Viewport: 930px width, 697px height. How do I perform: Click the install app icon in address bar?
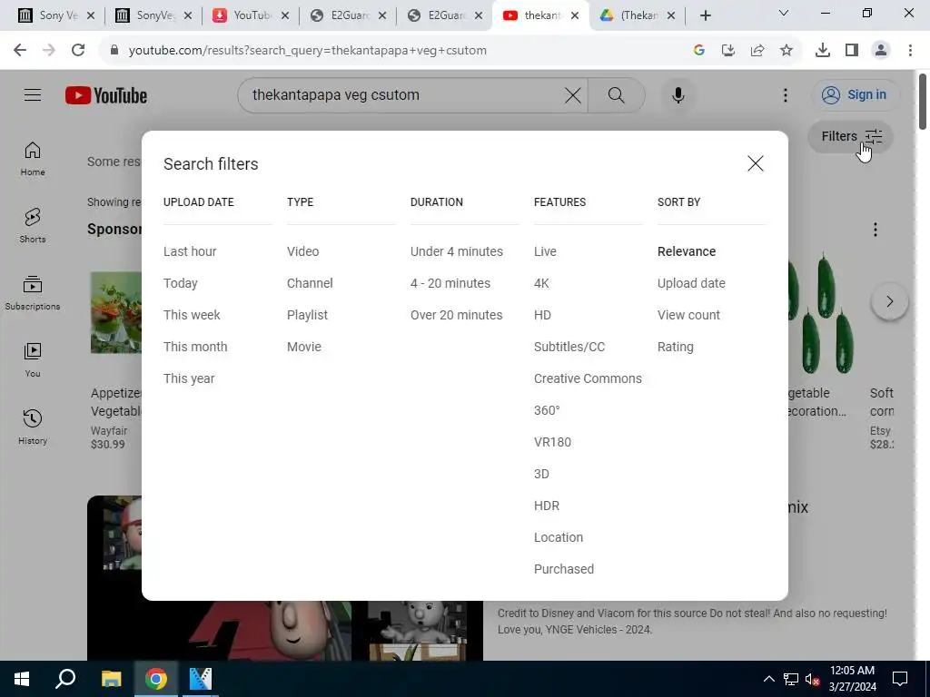tap(727, 51)
